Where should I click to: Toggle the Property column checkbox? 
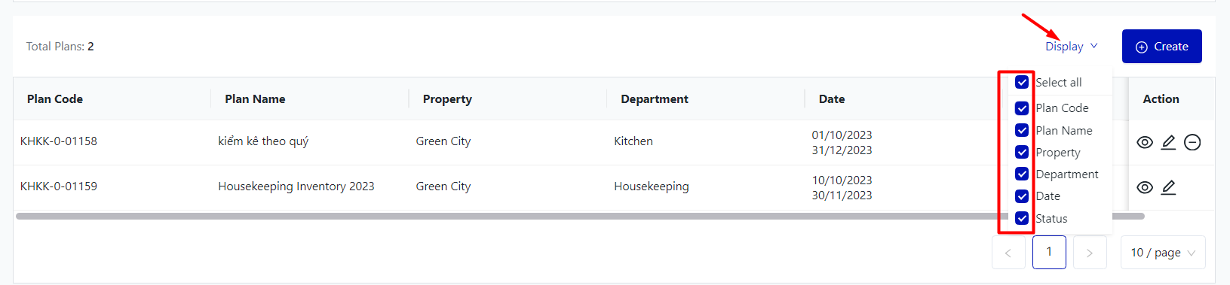click(x=1022, y=152)
